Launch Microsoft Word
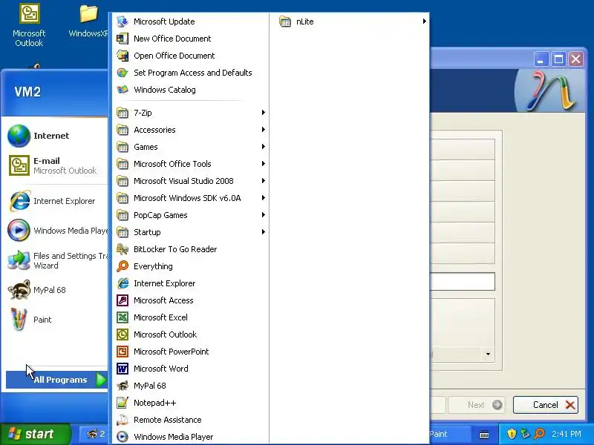Viewport: 594px width, 445px height. pyautogui.click(x=191, y=368)
